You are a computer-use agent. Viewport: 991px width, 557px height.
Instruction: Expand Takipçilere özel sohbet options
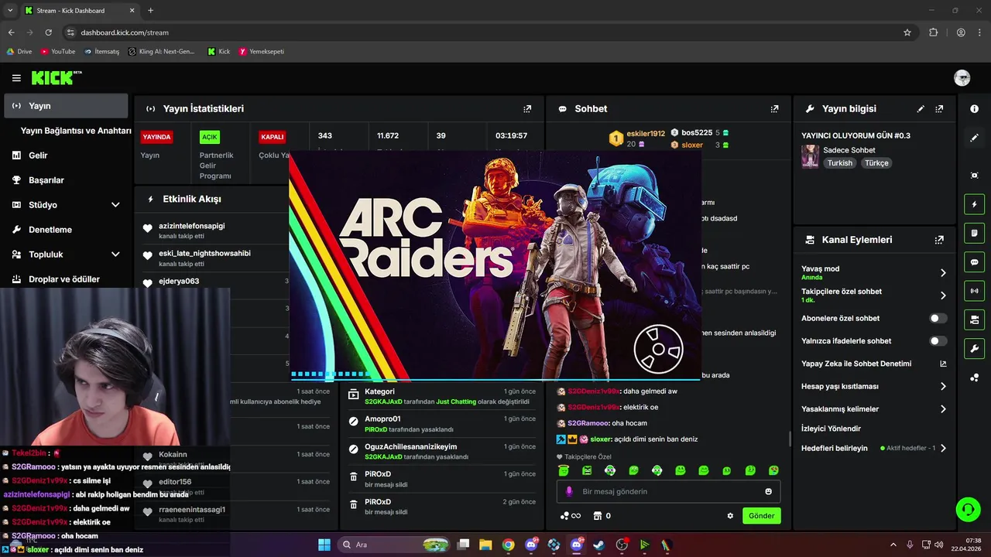(943, 296)
